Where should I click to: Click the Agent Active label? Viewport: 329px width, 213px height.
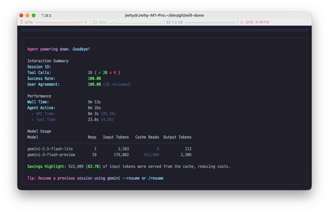click(x=41, y=108)
